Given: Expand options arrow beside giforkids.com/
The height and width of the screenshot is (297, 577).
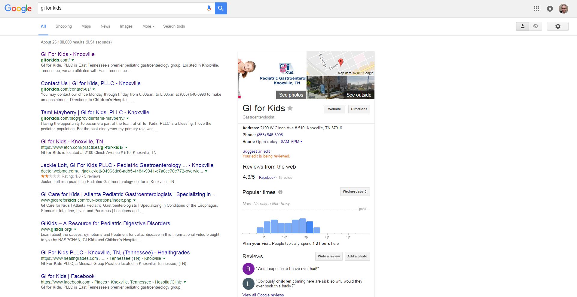Looking at the screenshot, I should 73,60.
